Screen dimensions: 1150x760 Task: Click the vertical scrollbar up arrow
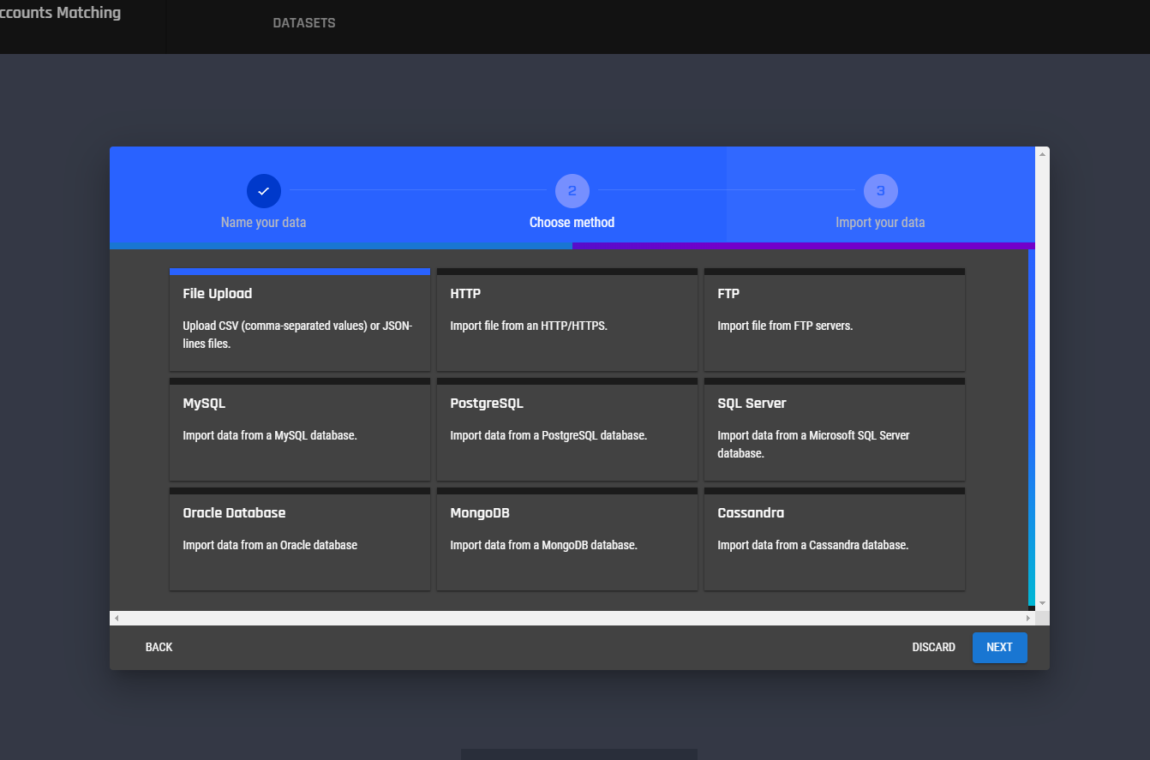coord(1042,153)
